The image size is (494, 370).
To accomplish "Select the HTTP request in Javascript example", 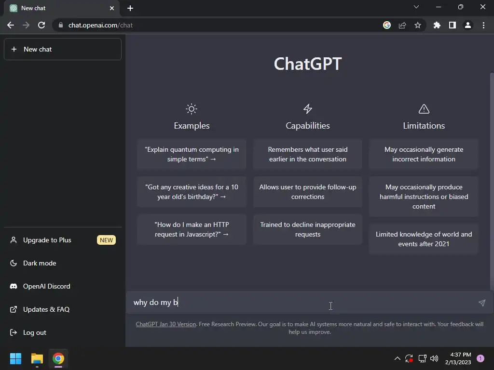I will click(192, 229).
